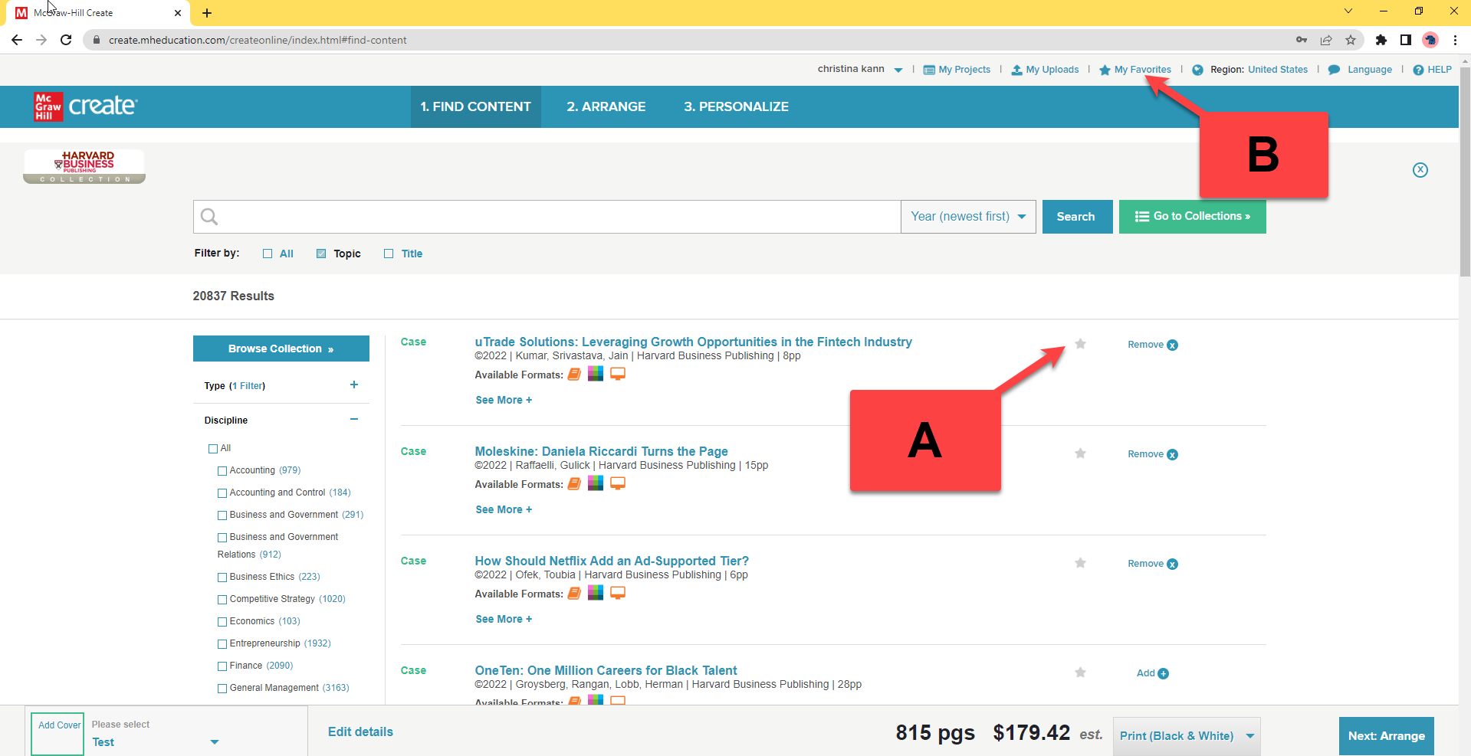This screenshot has width=1471, height=756.
Task: Click favorite star for uTrade Solutions case
Action: pos(1080,344)
